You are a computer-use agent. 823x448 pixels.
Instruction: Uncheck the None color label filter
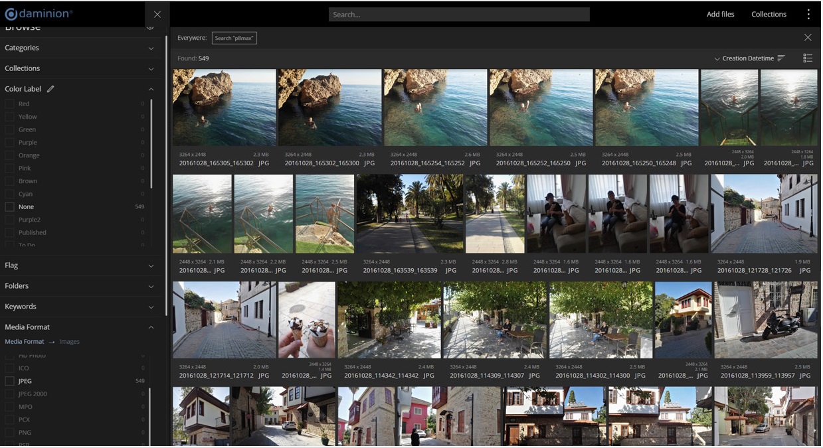click(x=9, y=206)
